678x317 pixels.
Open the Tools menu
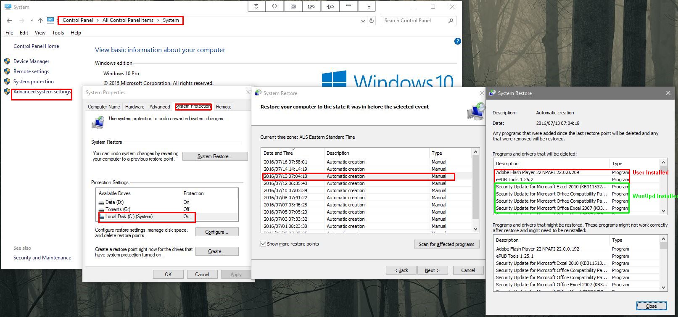(58, 33)
